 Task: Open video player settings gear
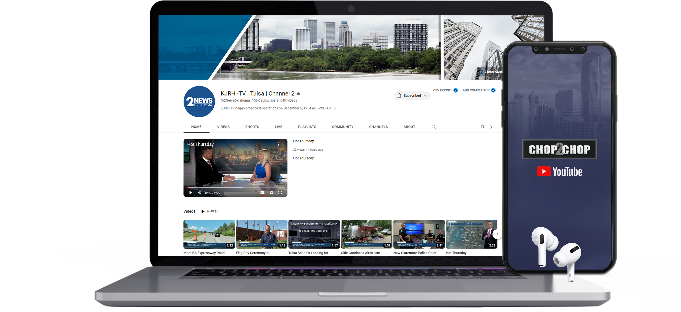pos(271,193)
